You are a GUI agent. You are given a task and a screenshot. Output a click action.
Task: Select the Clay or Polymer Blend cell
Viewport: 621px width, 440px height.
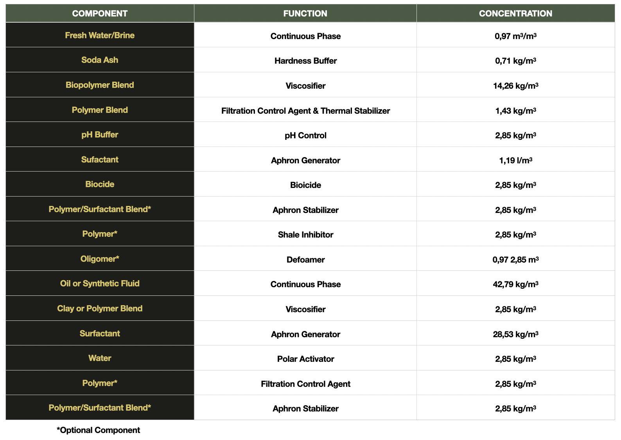[100, 308]
